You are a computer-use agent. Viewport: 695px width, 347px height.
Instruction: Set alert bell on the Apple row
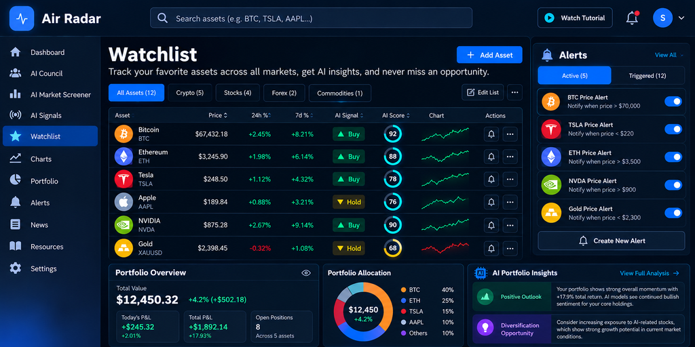click(491, 202)
